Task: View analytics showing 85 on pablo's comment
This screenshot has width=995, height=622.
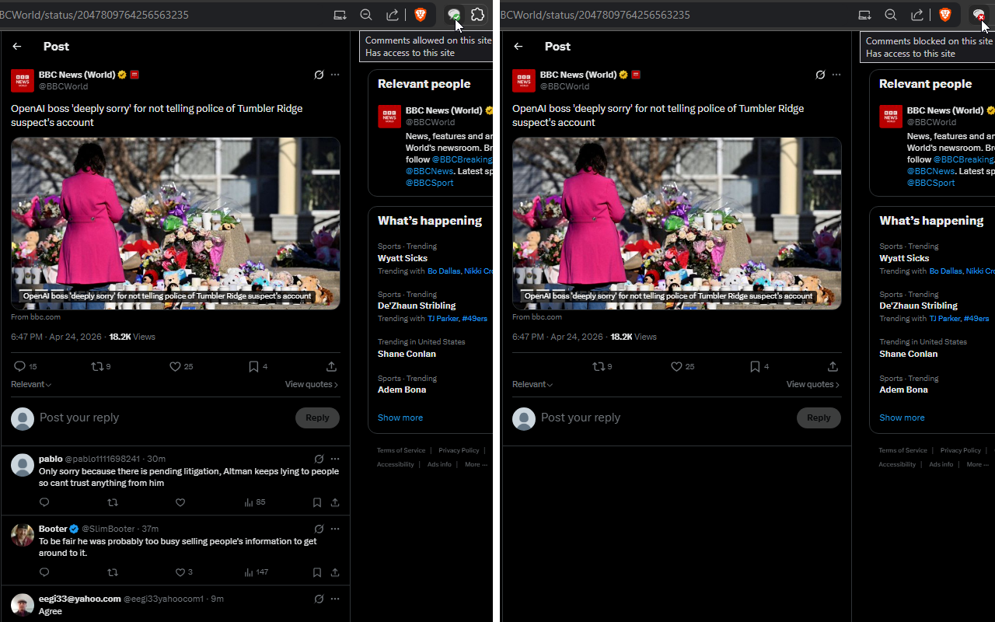Action: pyautogui.click(x=255, y=502)
